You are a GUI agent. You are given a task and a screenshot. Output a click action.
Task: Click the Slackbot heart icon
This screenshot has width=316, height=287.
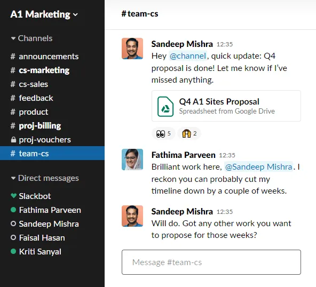[x=13, y=196]
